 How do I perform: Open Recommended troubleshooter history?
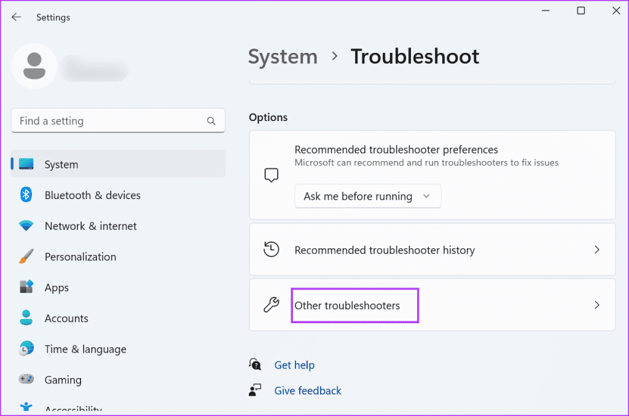(x=432, y=249)
